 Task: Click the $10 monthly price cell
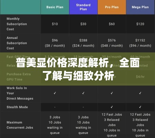tap(55, 24)
